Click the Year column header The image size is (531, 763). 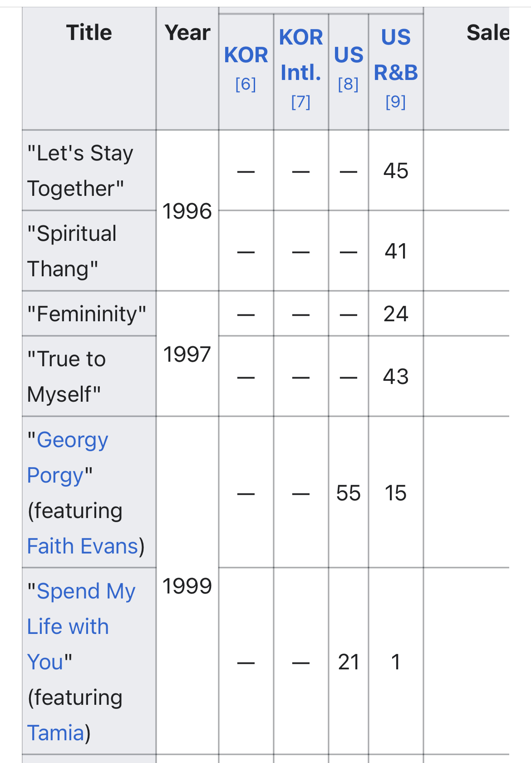click(187, 33)
